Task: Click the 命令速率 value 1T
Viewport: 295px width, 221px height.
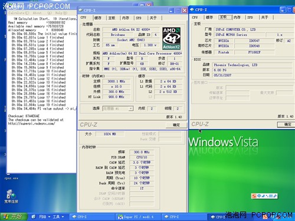Action: pyautogui.click(x=142, y=188)
